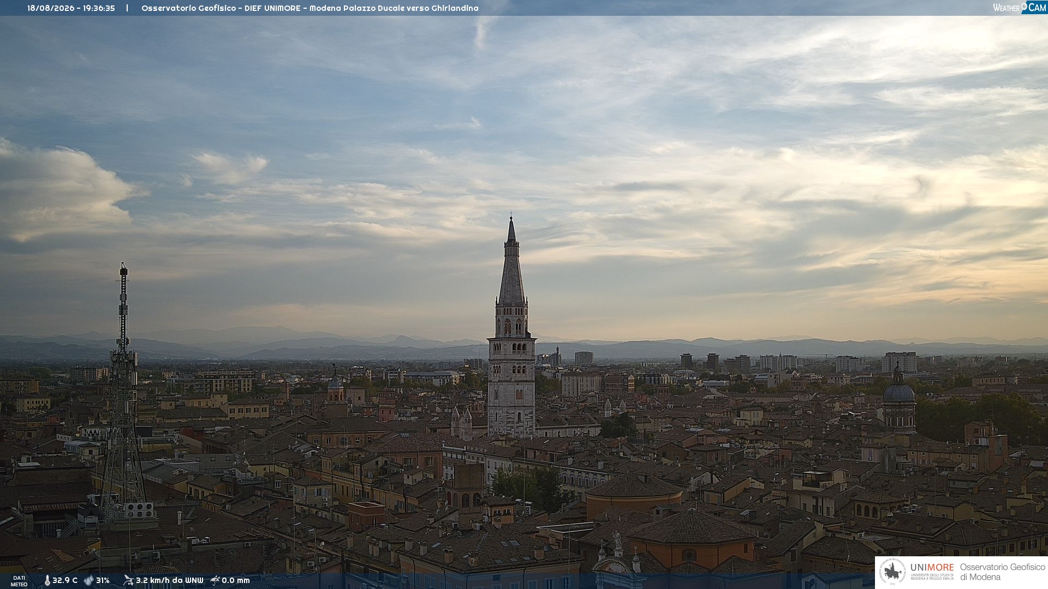Click the thermometer temperature icon

coord(47,580)
